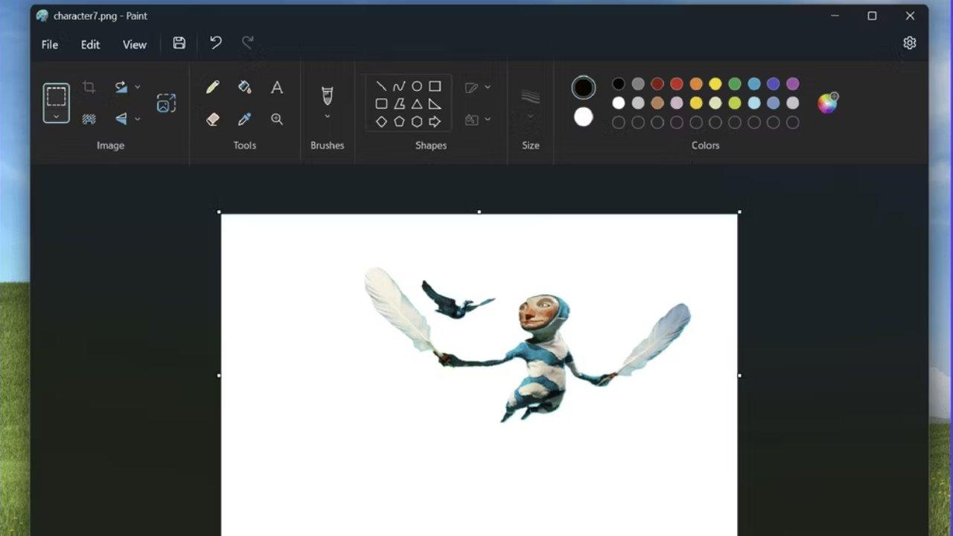Image resolution: width=953 pixels, height=536 pixels.
Task: Undo the last action
Action: 216,43
